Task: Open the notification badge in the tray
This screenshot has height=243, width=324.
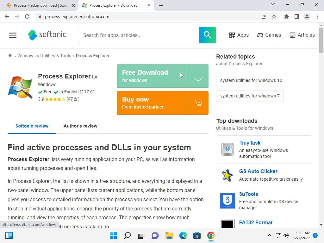Action: [315, 235]
